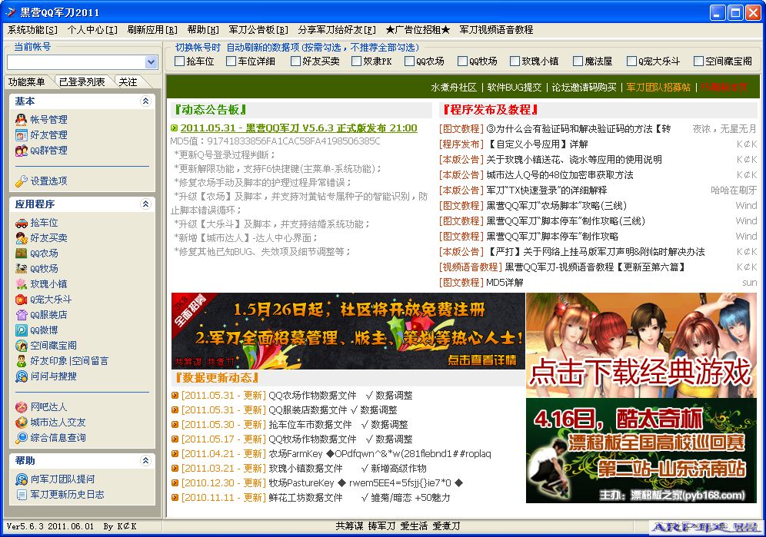
Task: Click the QQ牧场 pasture icon
Action: click(21, 269)
